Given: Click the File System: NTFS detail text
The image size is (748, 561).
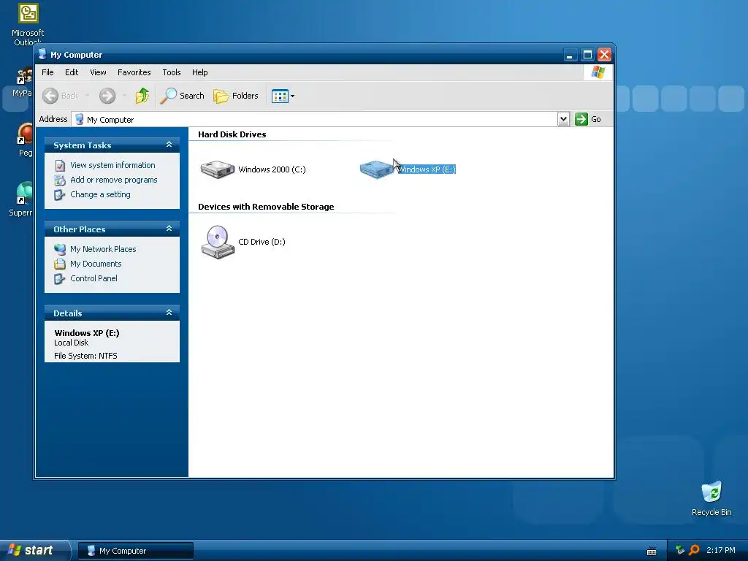Looking at the screenshot, I should (x=85, y=356).
